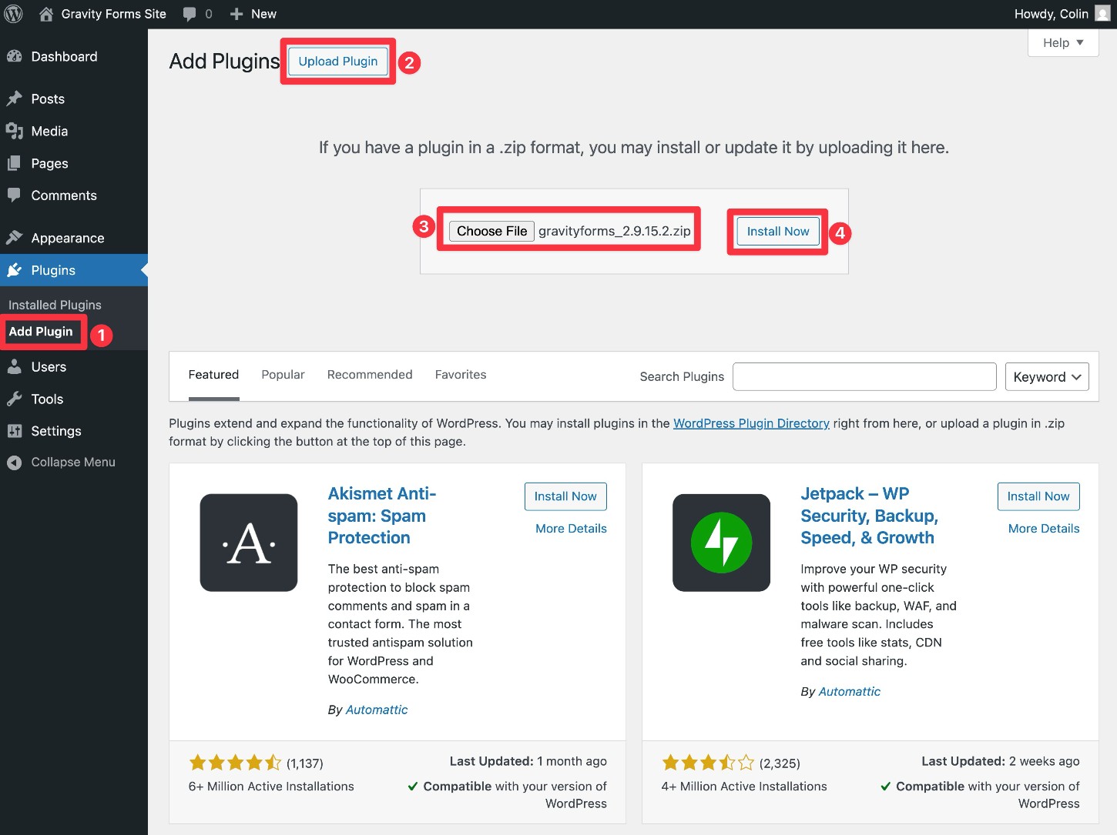The image size is (1117, 835).
Task: Click the Pages icon in sidebar
Action: [x=14, y=163]
